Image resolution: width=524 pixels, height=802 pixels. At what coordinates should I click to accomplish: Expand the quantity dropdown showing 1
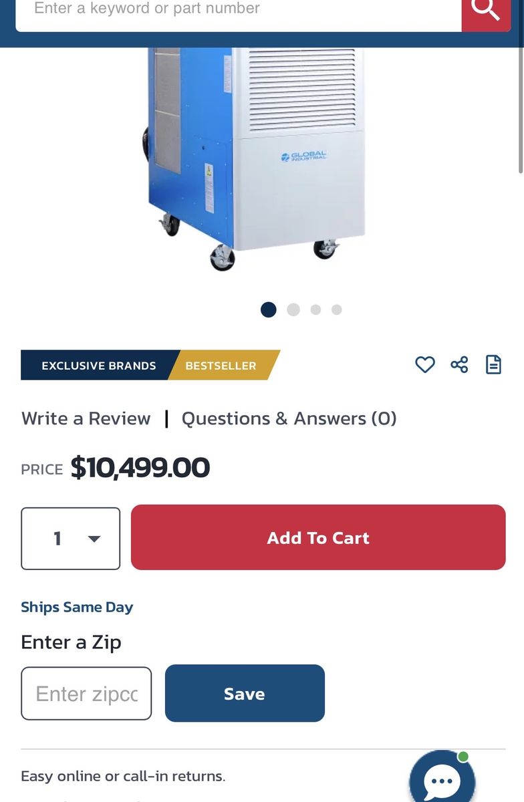pos(71,539)
